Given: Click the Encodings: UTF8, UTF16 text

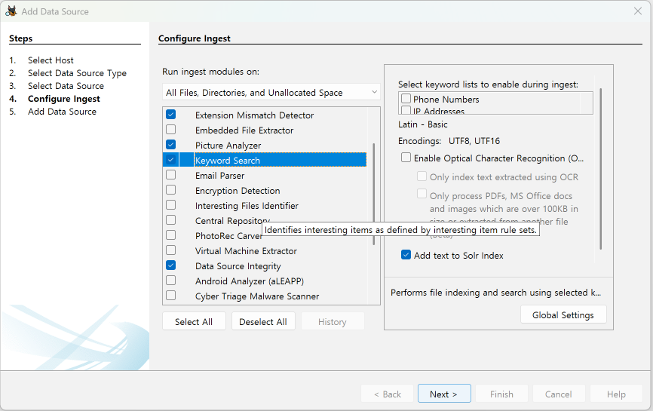Looking at the screenshot, I should point(449,141).
